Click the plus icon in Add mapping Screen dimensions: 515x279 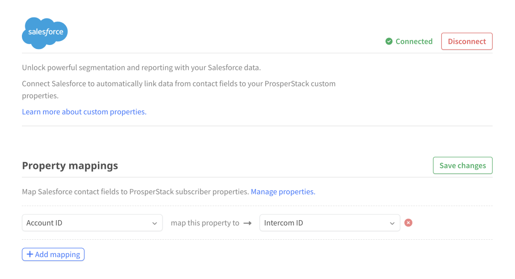(30, 254)
